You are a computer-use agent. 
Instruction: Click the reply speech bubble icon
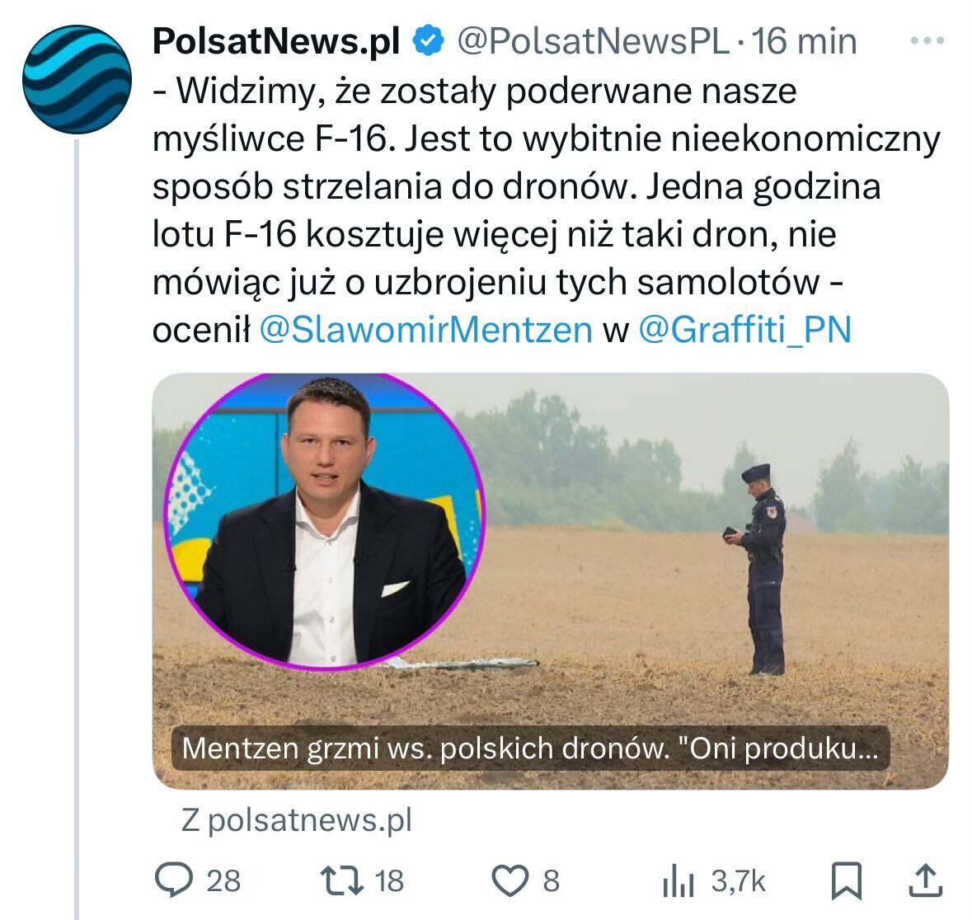click(x=174, y=880)
